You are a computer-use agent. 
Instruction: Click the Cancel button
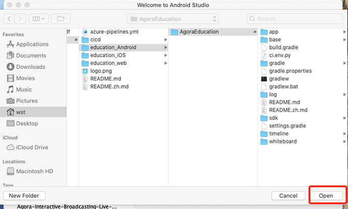pyautogui.click(x=288, y=195)
